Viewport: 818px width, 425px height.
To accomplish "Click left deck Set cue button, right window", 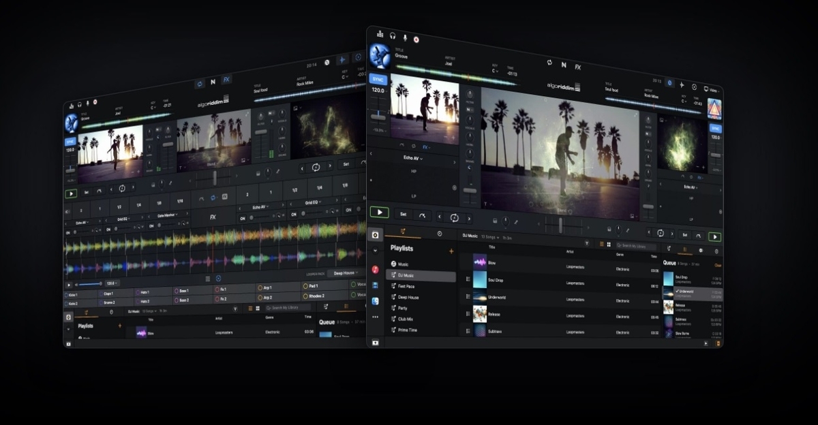I will [403, 214].
